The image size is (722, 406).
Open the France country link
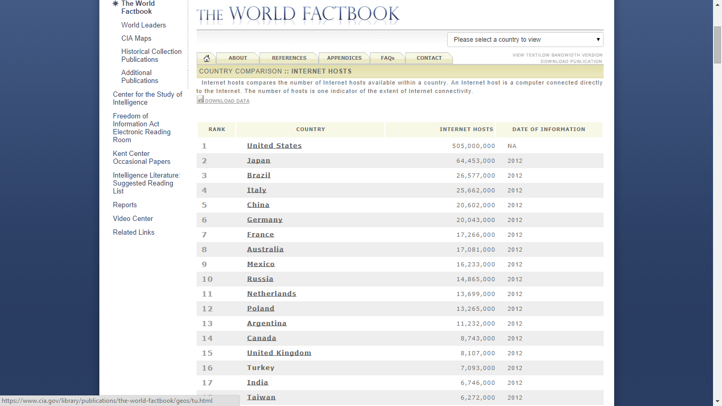[x=261, y=235]
